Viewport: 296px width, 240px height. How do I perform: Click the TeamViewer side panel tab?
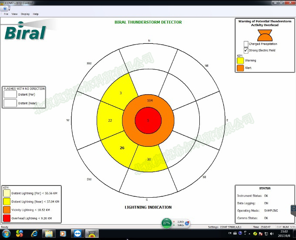click(x=293, y=210)
